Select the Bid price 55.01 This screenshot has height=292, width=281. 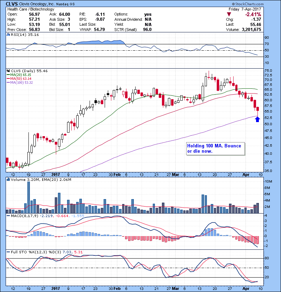point(65,24)
